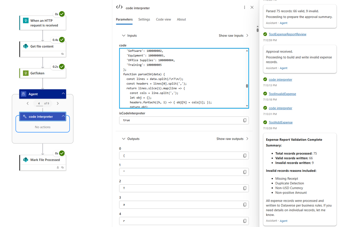Open the ToolAddExpense link

tap(280, 122)
